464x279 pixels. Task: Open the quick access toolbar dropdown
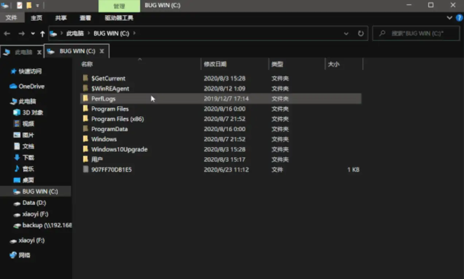tap(37, 5)
